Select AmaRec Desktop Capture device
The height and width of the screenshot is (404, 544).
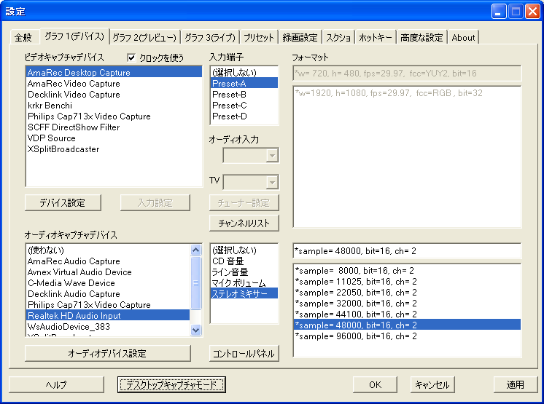(x=114, y=72)
